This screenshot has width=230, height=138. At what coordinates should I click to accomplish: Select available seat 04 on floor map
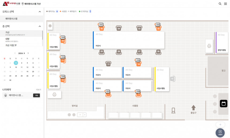119,28
